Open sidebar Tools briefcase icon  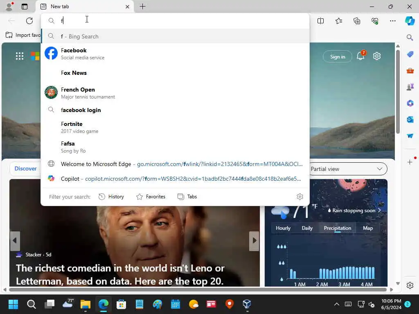(410, 71)
